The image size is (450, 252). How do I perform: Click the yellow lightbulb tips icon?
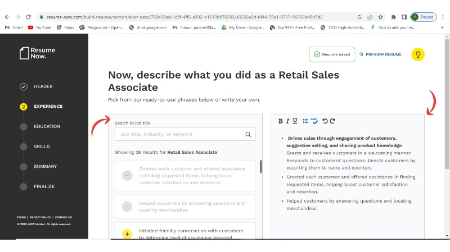[418, 54]
